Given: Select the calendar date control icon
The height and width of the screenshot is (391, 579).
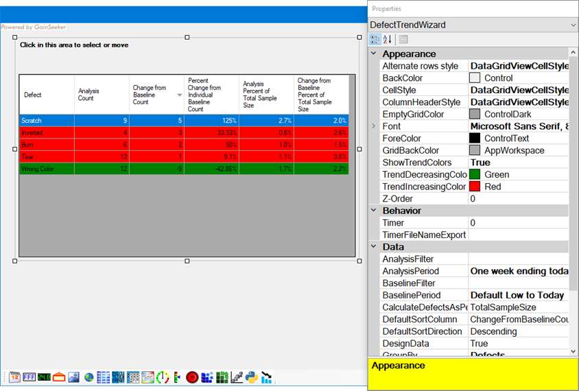Looking at the screenshot, I should click(x=14, y=377).
